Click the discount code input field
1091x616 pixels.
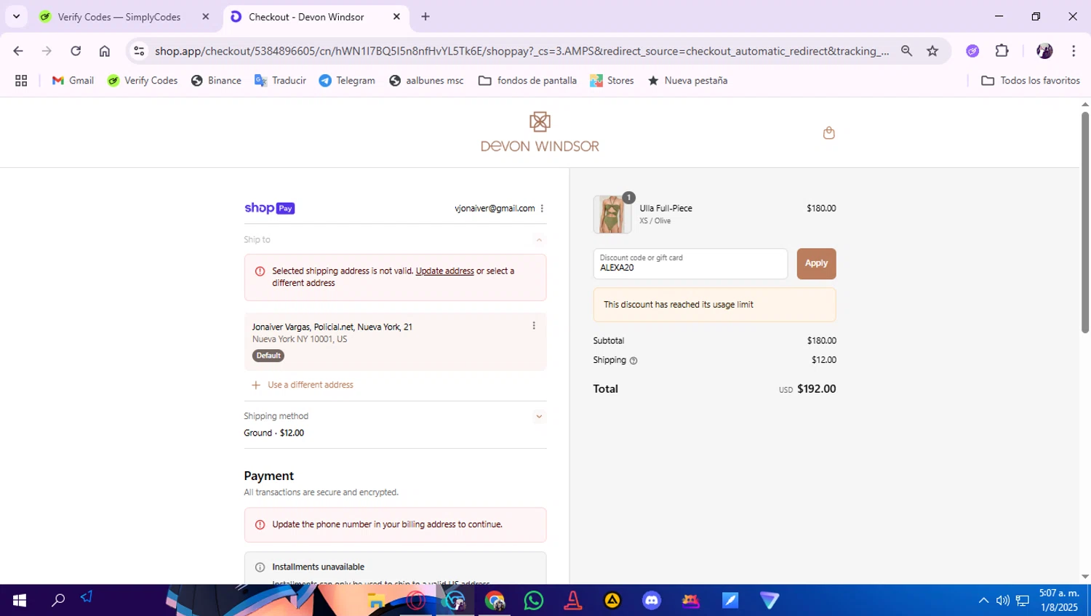690,264
